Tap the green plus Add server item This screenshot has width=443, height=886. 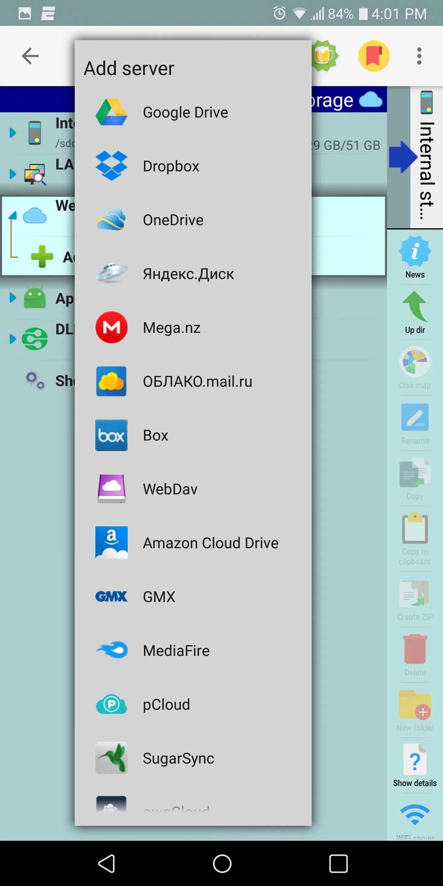coord(42,257)
